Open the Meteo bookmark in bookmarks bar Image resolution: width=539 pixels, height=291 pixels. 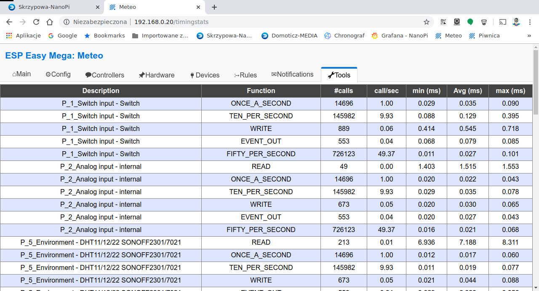(448, 36)
